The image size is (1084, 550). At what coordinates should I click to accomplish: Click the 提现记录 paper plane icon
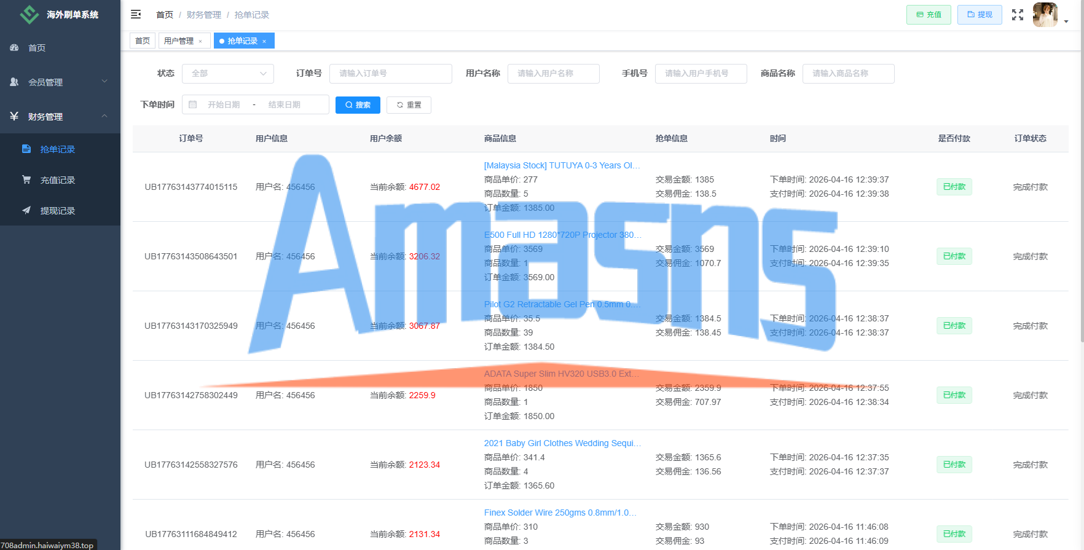(26, 210)
